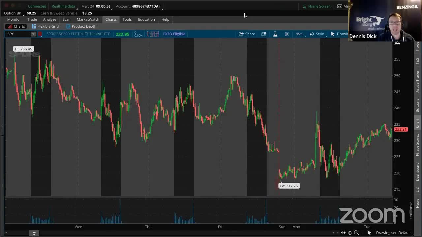Open the News side panel tab
Image resolution: width=422 pixels, height=237 pixels.
pyautogui.click(x=417, y=203)
